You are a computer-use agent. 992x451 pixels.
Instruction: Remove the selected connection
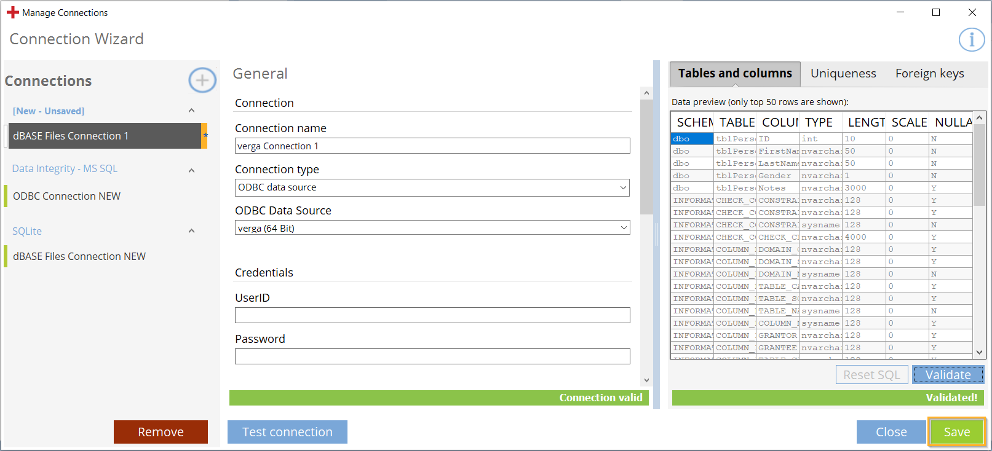[161, 432]
